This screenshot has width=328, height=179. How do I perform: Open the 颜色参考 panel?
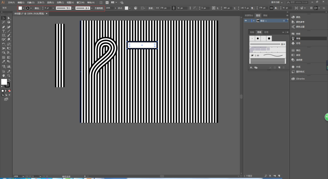click(300, 22)
